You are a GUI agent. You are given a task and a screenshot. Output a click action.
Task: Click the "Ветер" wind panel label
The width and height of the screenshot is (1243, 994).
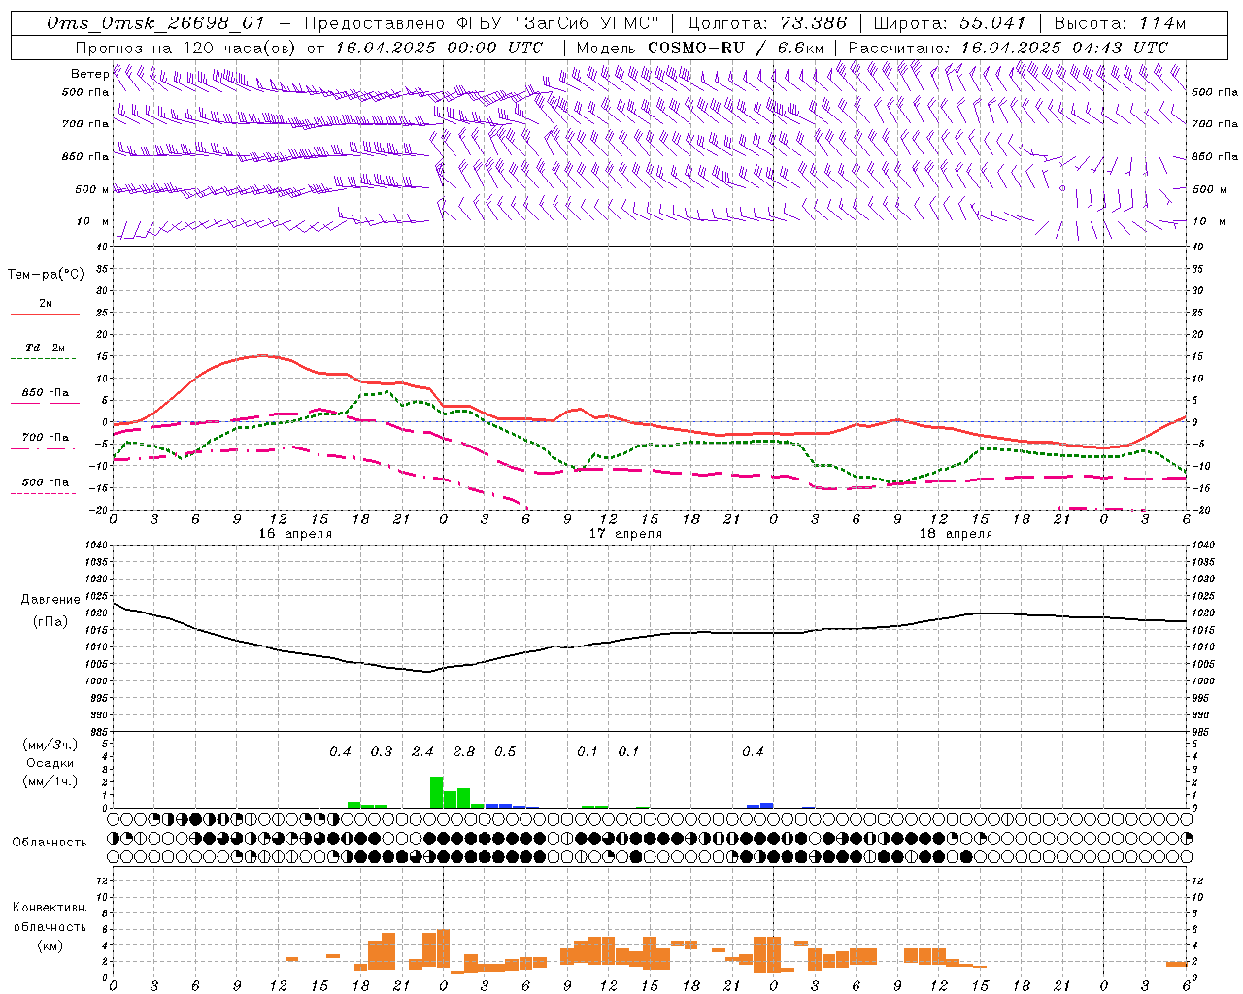[89, 74]
